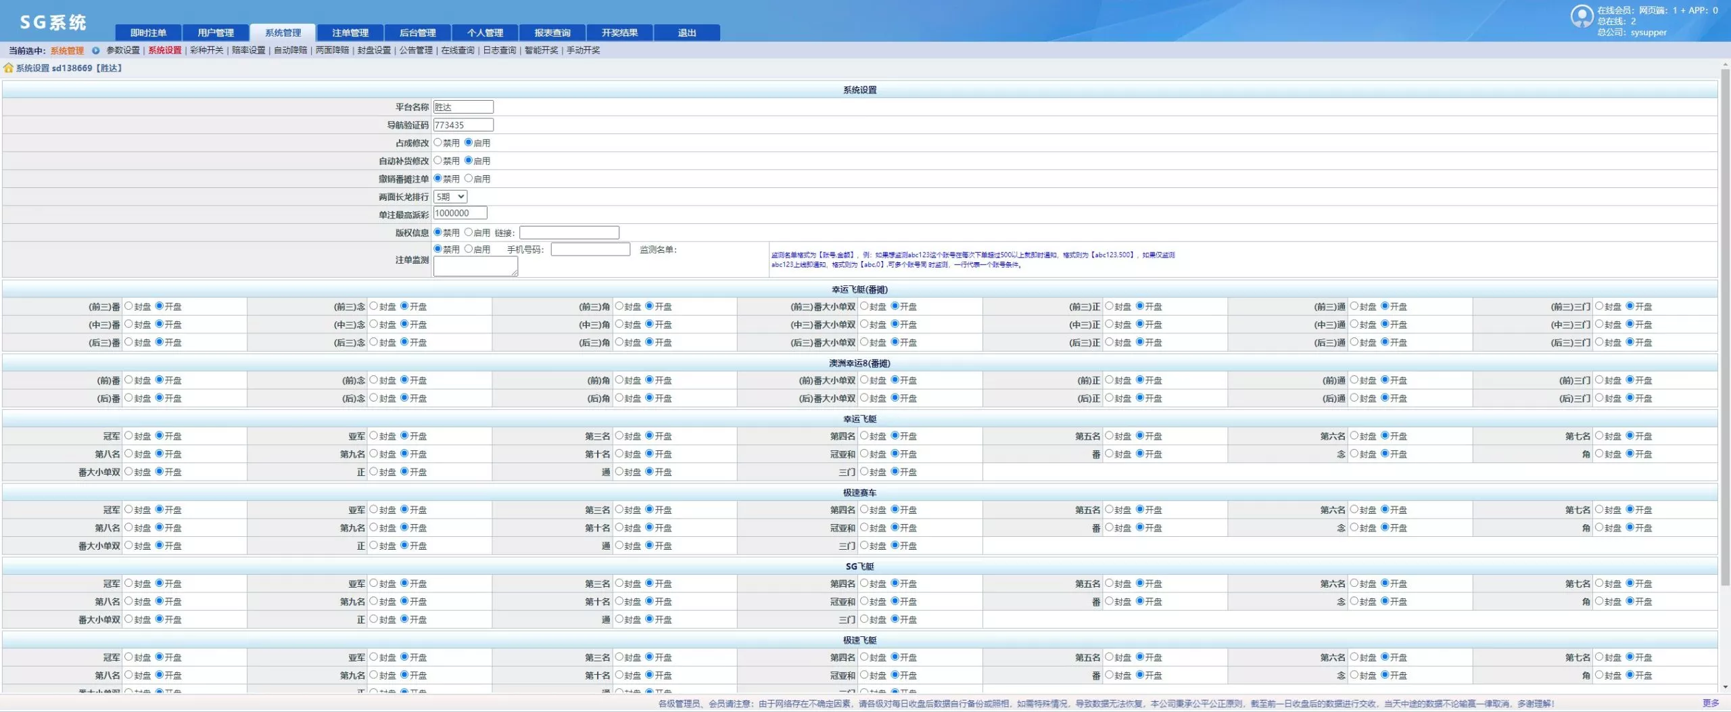Enable 撤销番摊注单 with 启用 option
The width and height of the screenshot is (1731, 712).
469,179
